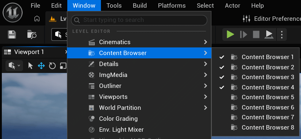Open Browse content icon in toolbar
Image resolution: width=301 pixels, height=139 pixels.
tap(32, 35)
